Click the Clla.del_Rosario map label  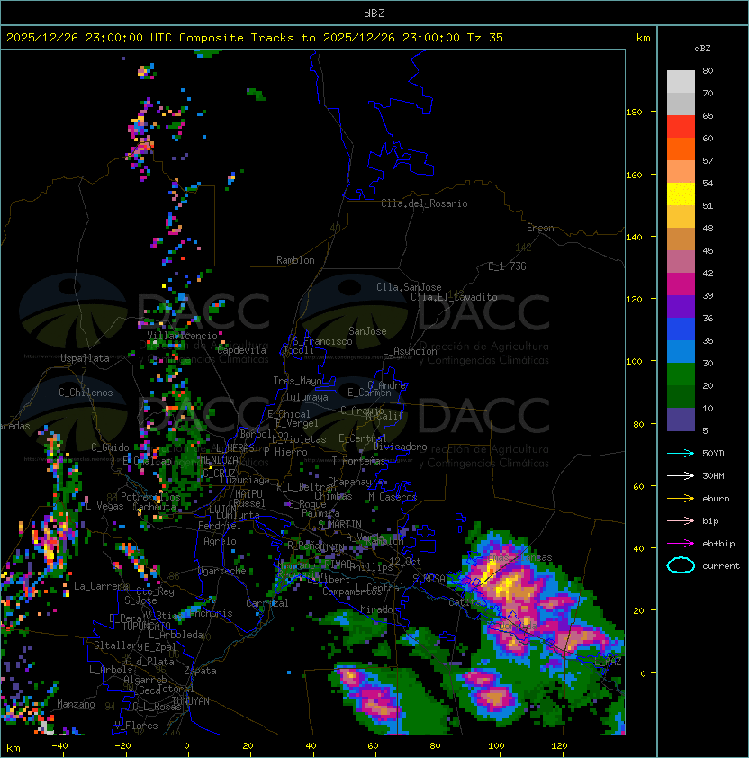pyautogui.click(x=424, y=203)
